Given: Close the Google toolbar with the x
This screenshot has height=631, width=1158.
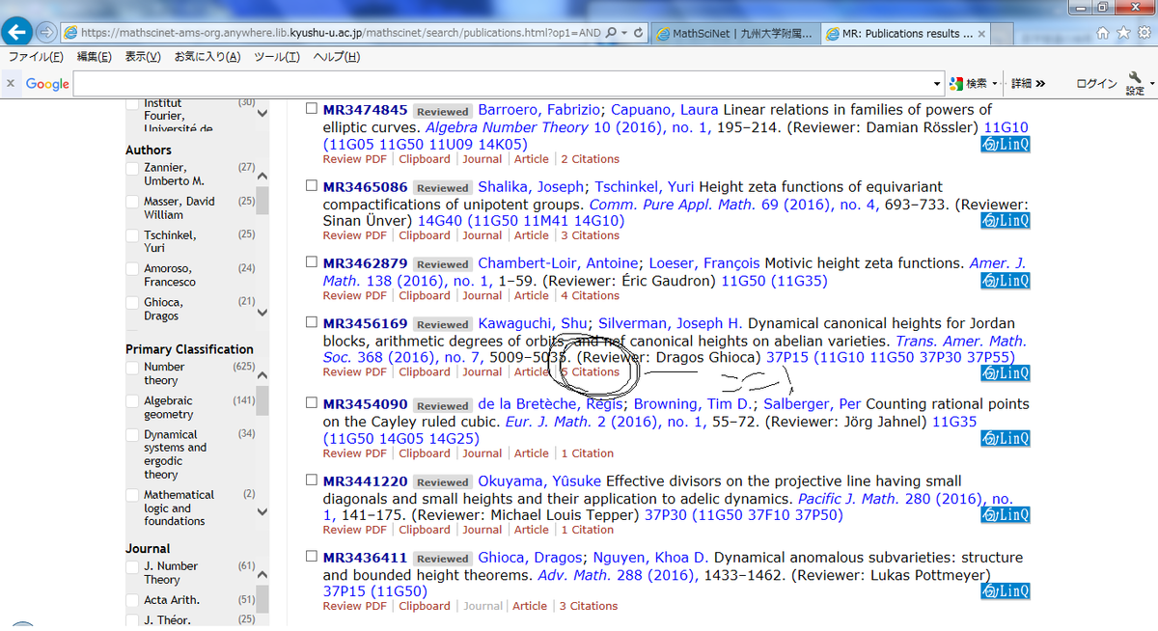Looking at the screenshot, I should click(11, 84).
